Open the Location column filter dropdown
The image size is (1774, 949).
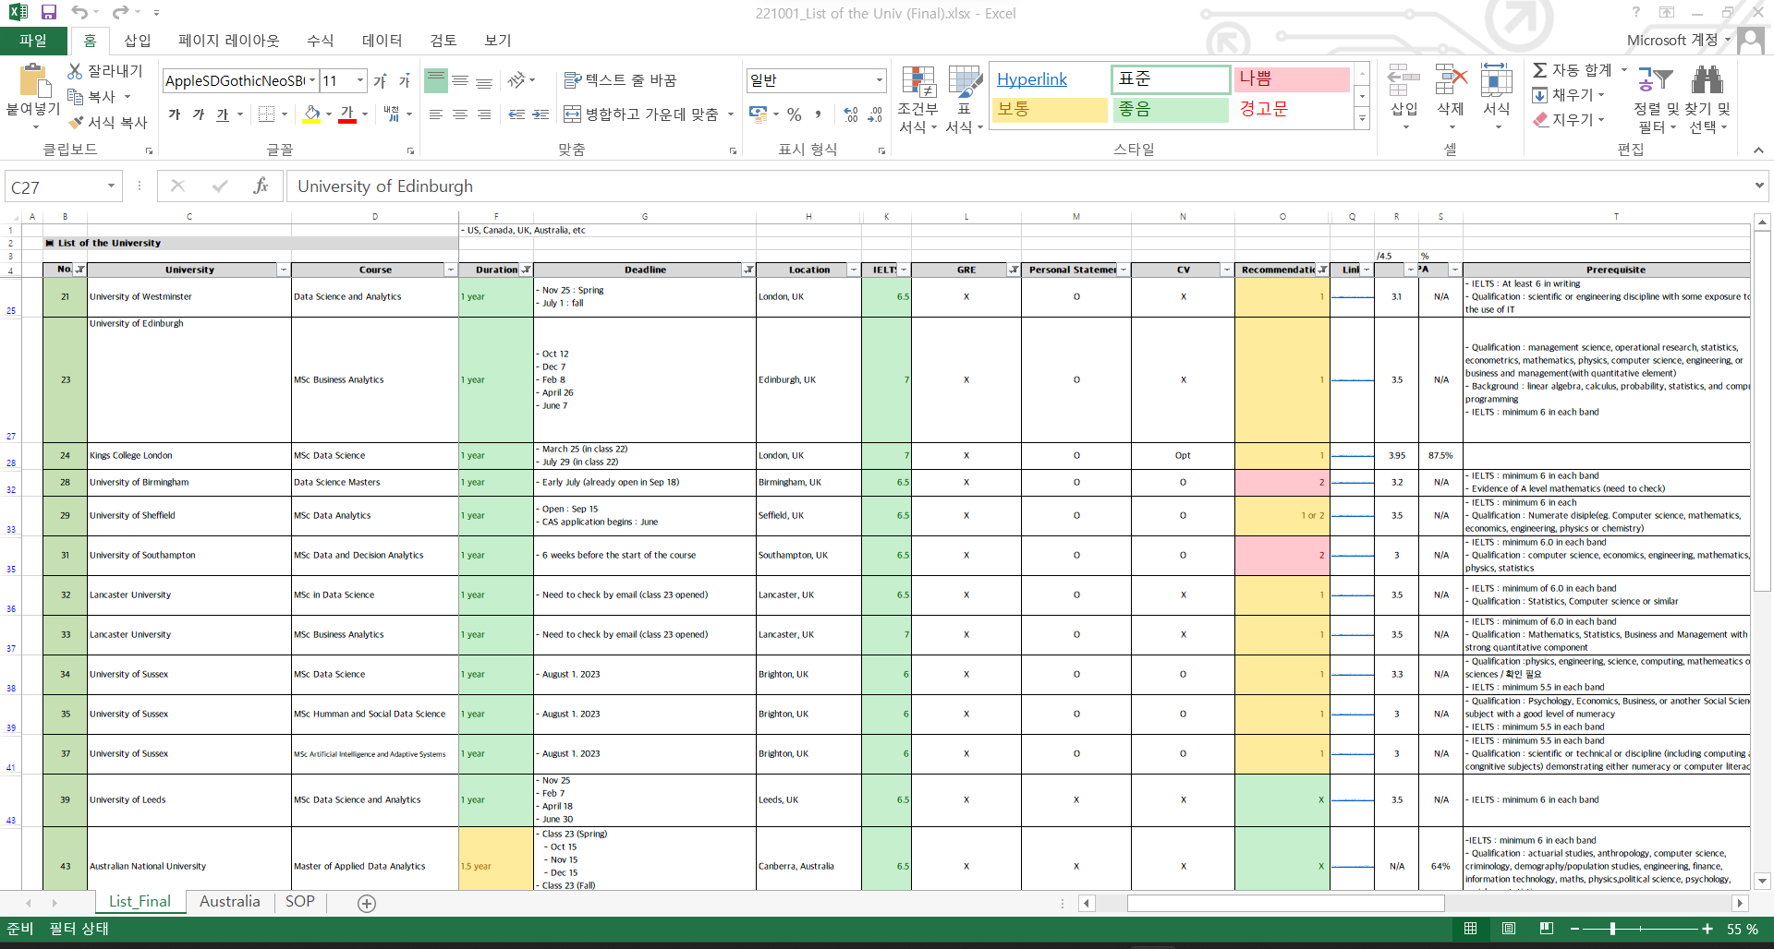pyautogui.click(x=853, y=270)
